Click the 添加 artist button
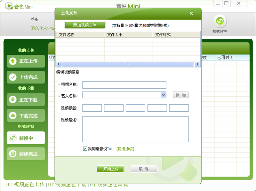This screenshot has width=256, height=191. click(x=181, y=95)
